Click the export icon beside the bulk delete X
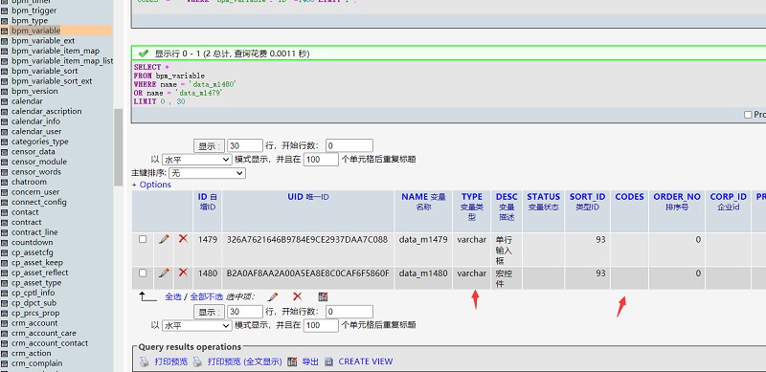Viewport: 766px width, 372px height. (x=323, y=296)
